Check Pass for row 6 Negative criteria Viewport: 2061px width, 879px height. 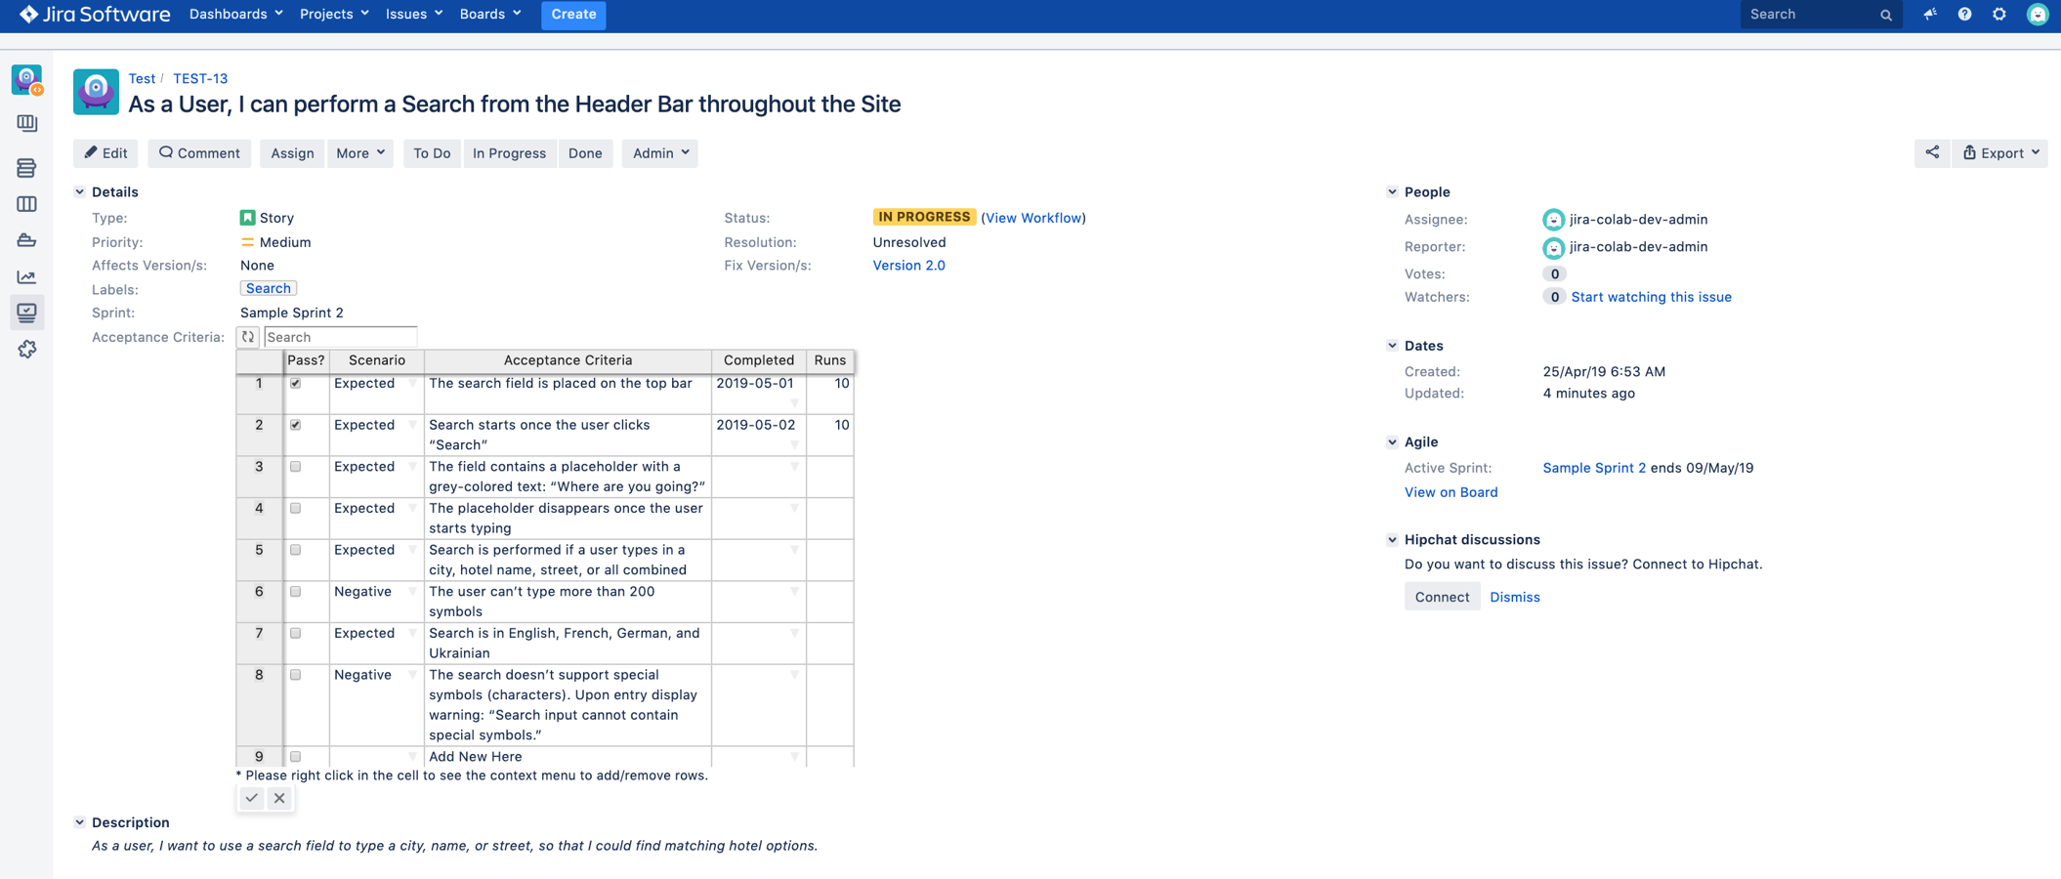coord(295,592)
